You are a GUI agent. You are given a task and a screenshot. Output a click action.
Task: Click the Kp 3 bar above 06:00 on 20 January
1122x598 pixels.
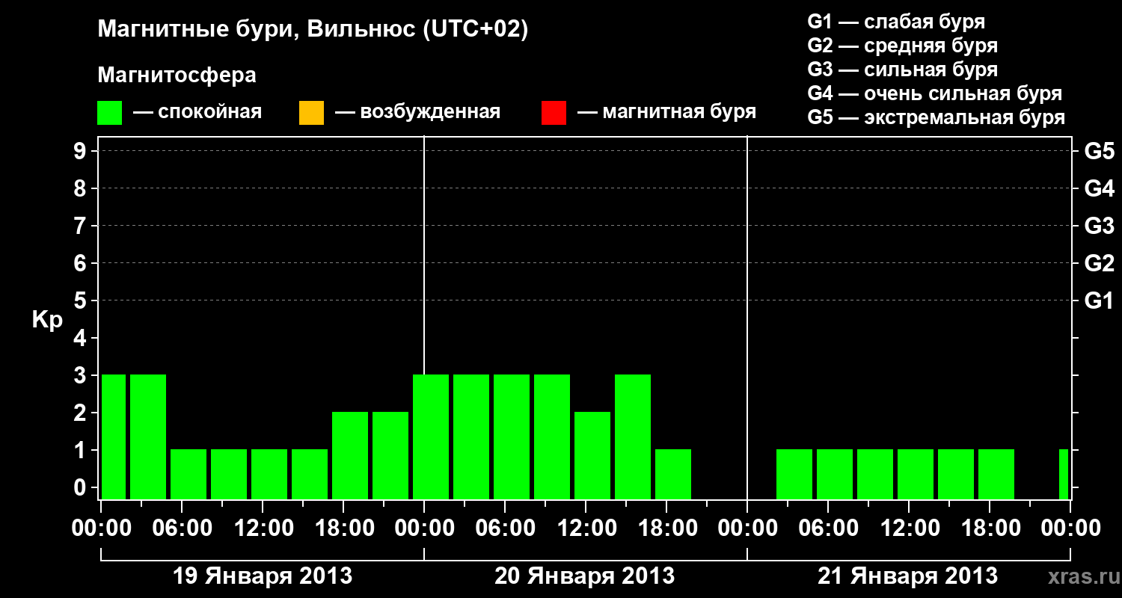tap(512, 437)
